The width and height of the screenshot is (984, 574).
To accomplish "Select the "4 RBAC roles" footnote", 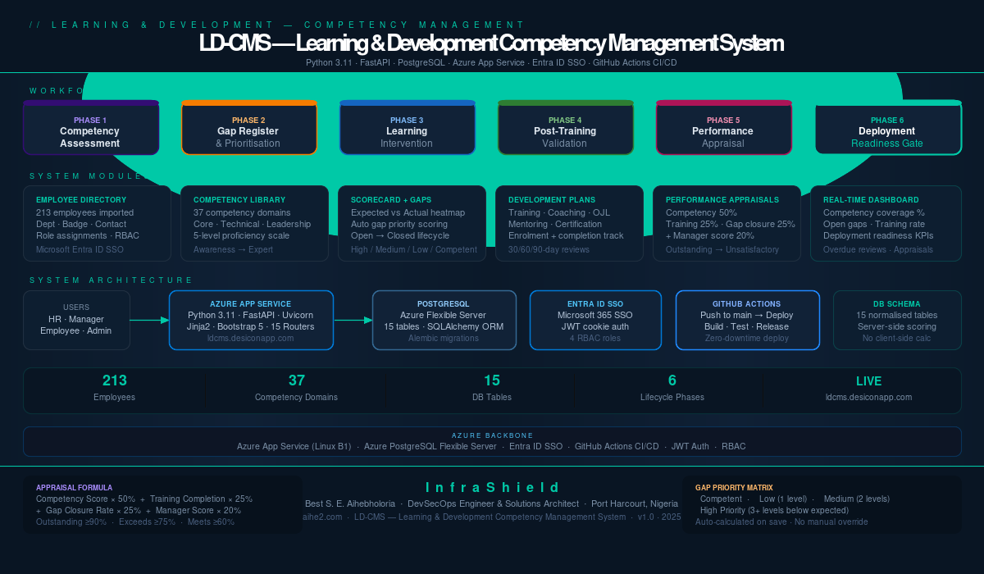I will (x=594, y=338).
